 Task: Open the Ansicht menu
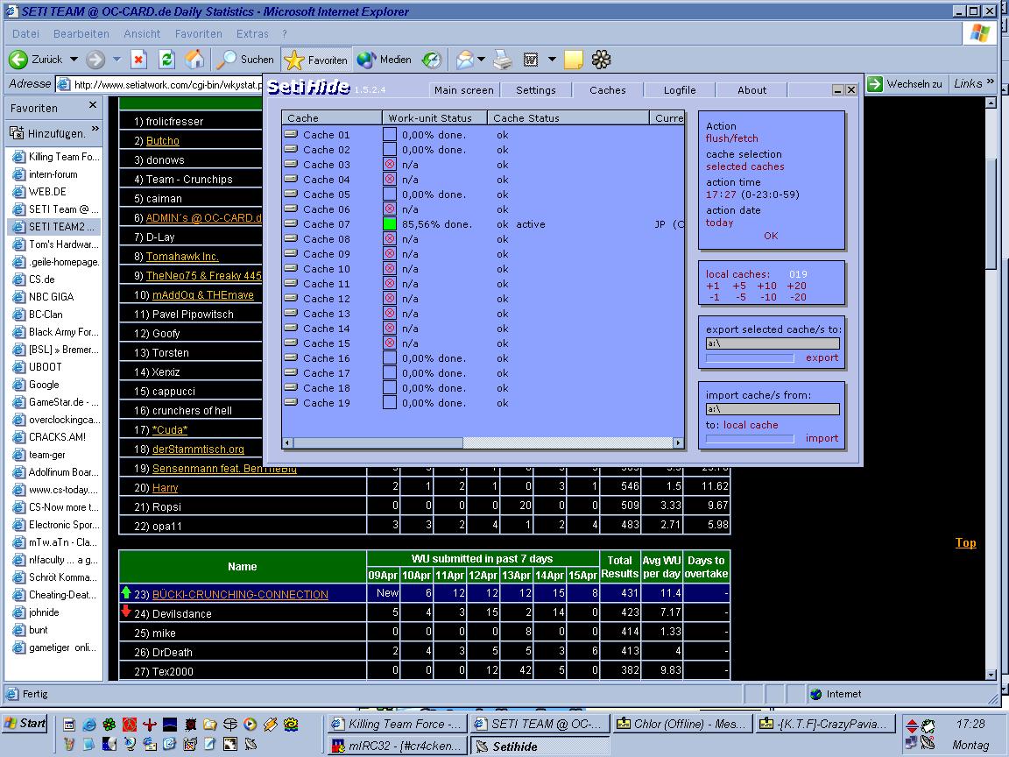point(142,33)
